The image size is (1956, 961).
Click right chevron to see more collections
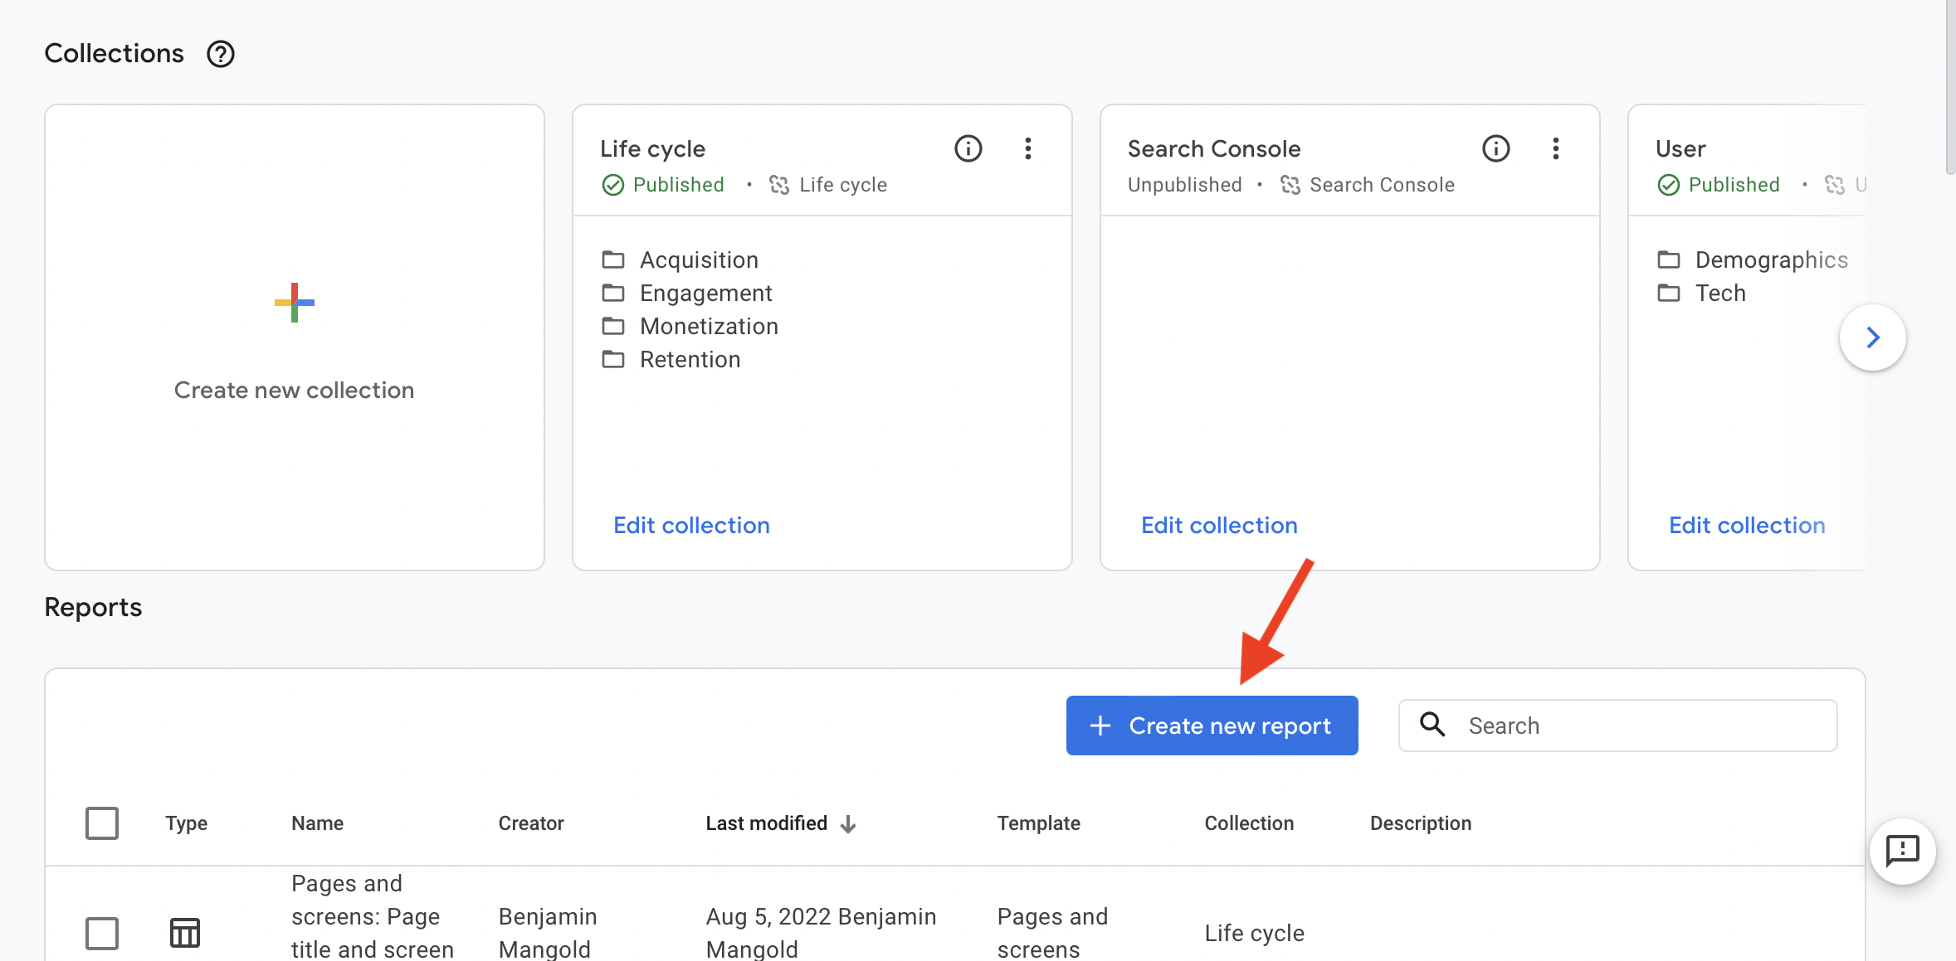coord(1872,337)
